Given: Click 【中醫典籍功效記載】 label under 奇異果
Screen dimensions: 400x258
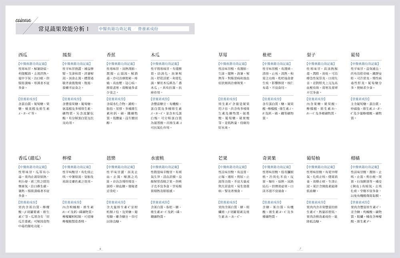Looking at the screenshot, I should 277,167.
